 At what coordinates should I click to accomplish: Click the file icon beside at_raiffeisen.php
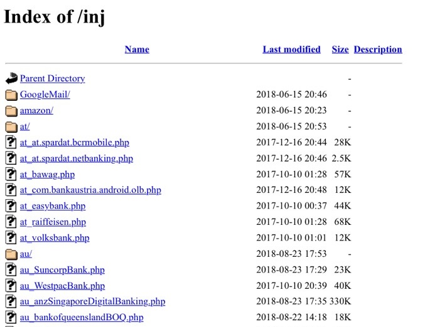tap(11, 222)
